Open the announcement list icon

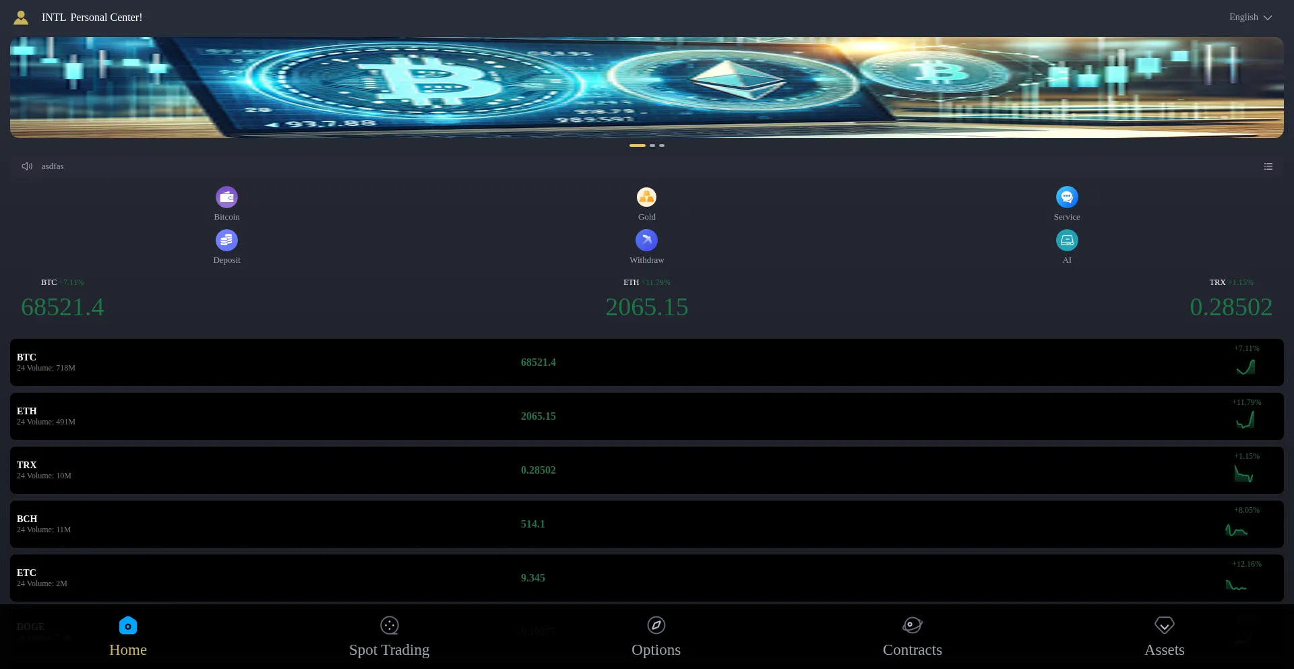pyautogui.click(x=1268, y=166)
